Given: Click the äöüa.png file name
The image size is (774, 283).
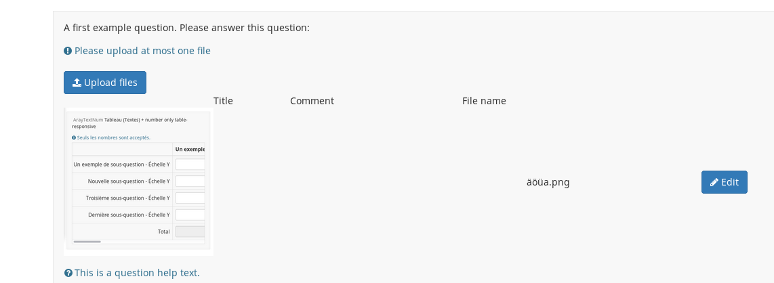Looking at the screenshot, I should tap(548, 182).
